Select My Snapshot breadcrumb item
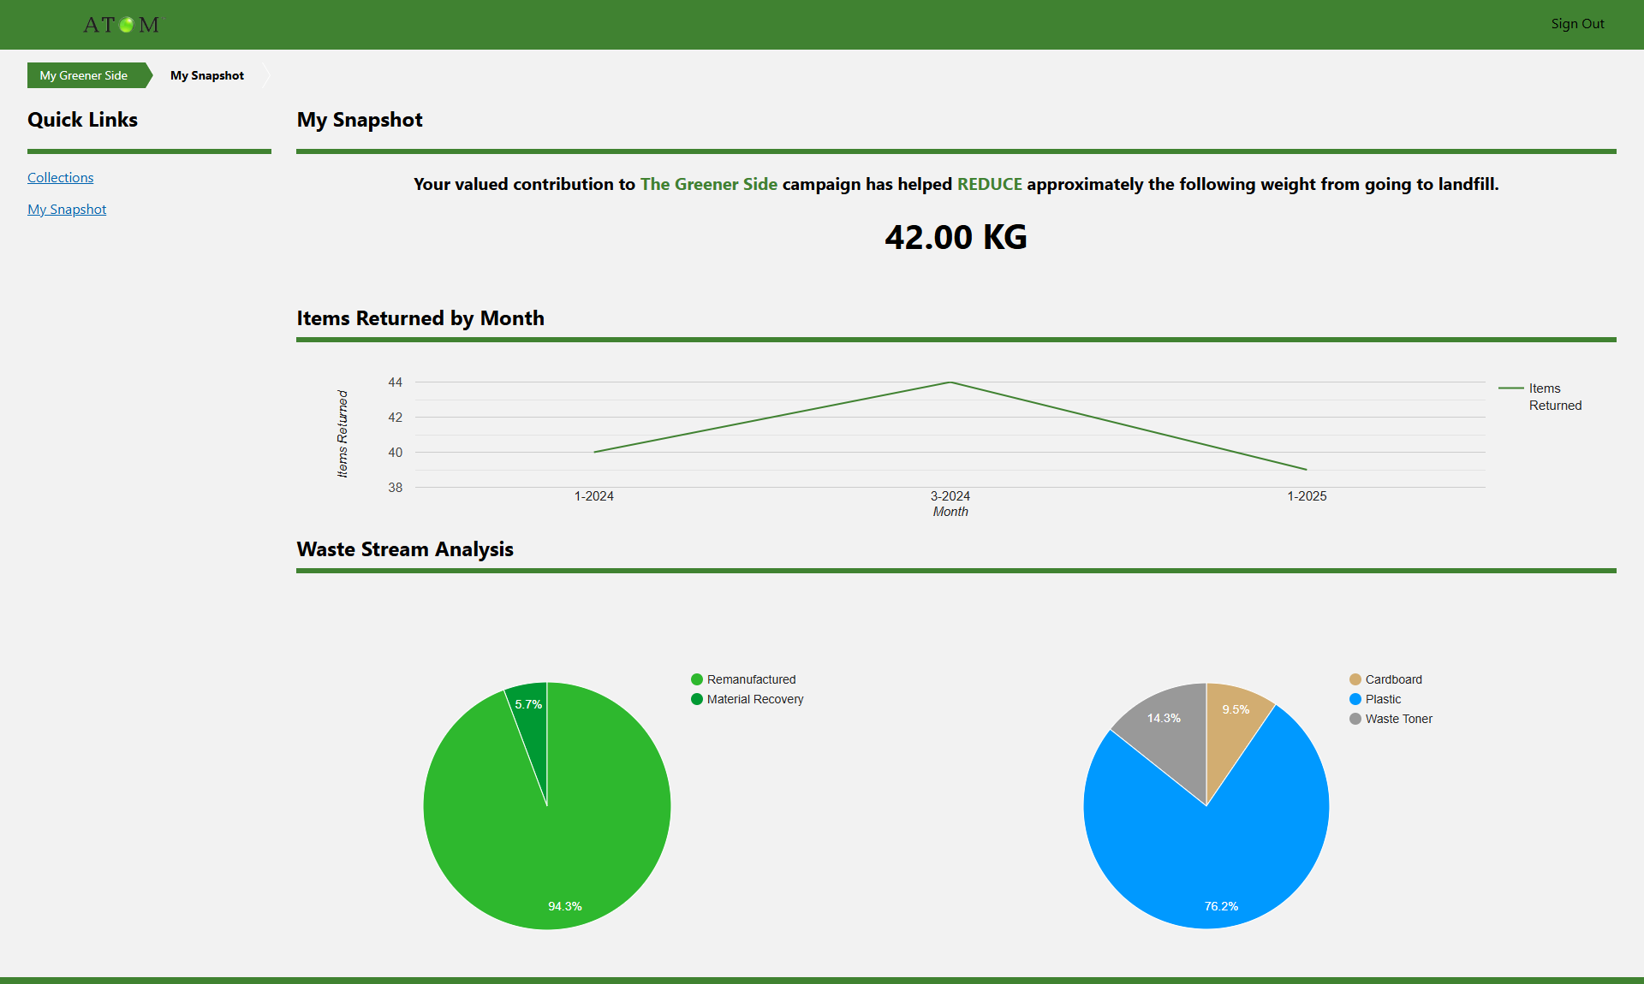1644x984 pixels. tap(207, 75)
